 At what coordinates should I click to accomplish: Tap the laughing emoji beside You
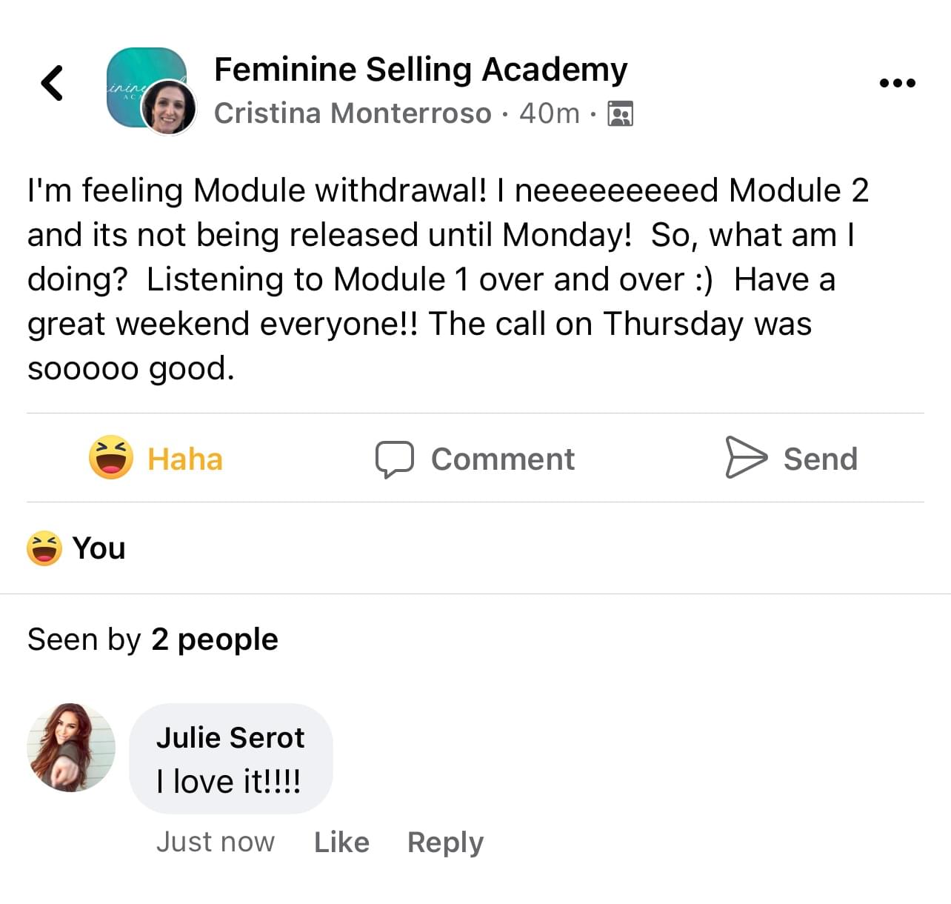(44, 548)
